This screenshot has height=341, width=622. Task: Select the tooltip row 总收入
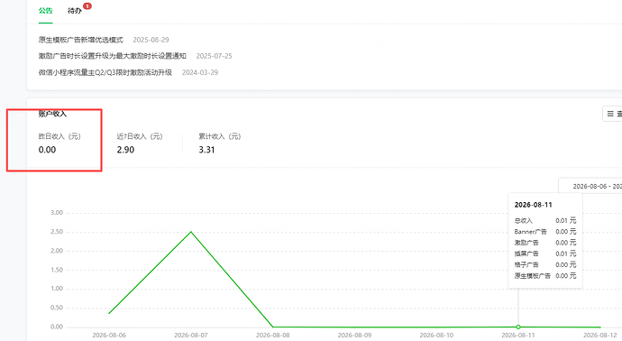(x=545, y=221)
